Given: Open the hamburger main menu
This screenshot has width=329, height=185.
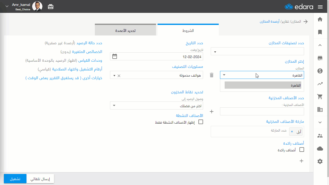Looking at the screenshot, I should click(320, 7).
